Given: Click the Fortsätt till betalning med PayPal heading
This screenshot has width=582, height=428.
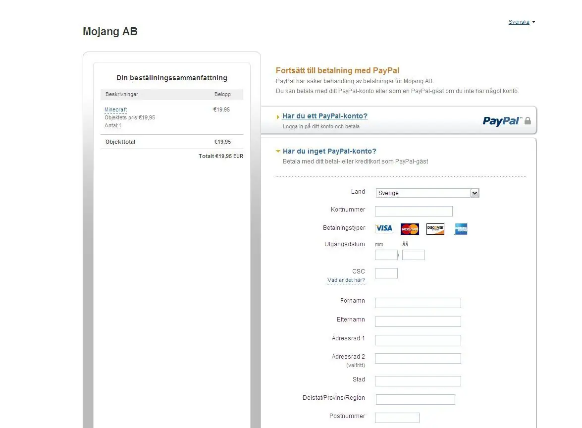Looking at the screenshot, I should 337,70.
